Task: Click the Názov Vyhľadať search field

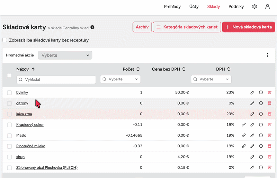Action: [x=56, y=80]
